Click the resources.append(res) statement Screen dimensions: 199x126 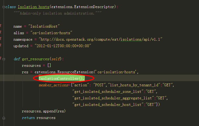point(44,111)
